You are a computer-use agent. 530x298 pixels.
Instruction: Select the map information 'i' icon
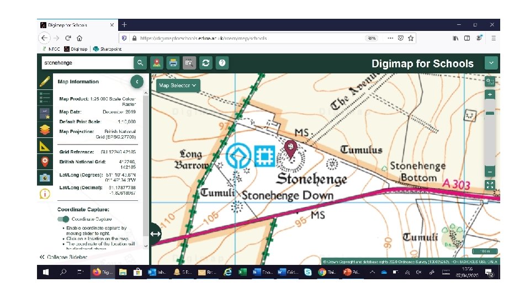tap(45, 194)
